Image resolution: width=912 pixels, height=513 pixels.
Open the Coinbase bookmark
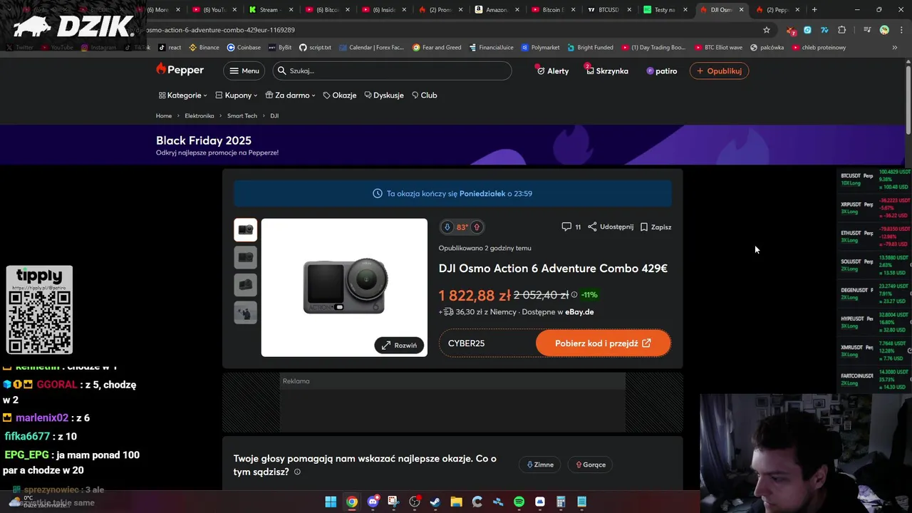[x=244, y=47]
